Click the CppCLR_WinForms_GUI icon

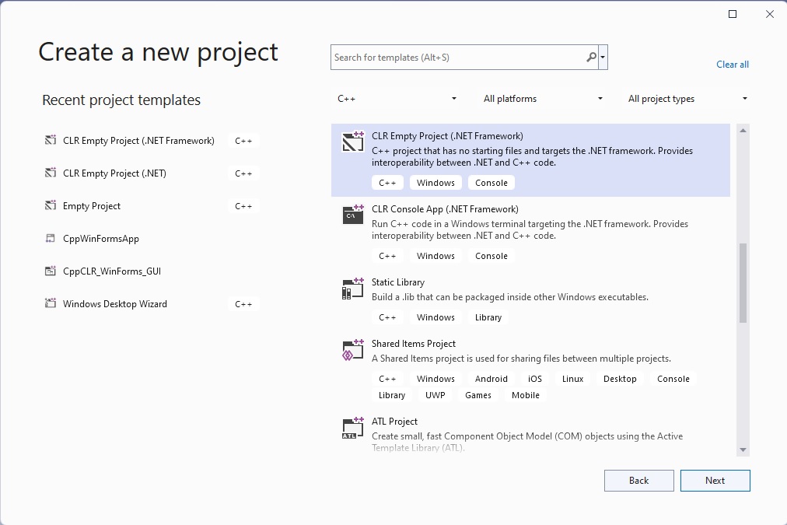click(51, 271)
